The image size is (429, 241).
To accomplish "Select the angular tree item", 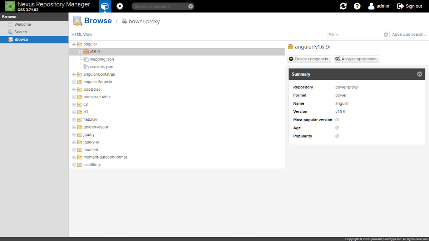I will click(x=90, y=44).
